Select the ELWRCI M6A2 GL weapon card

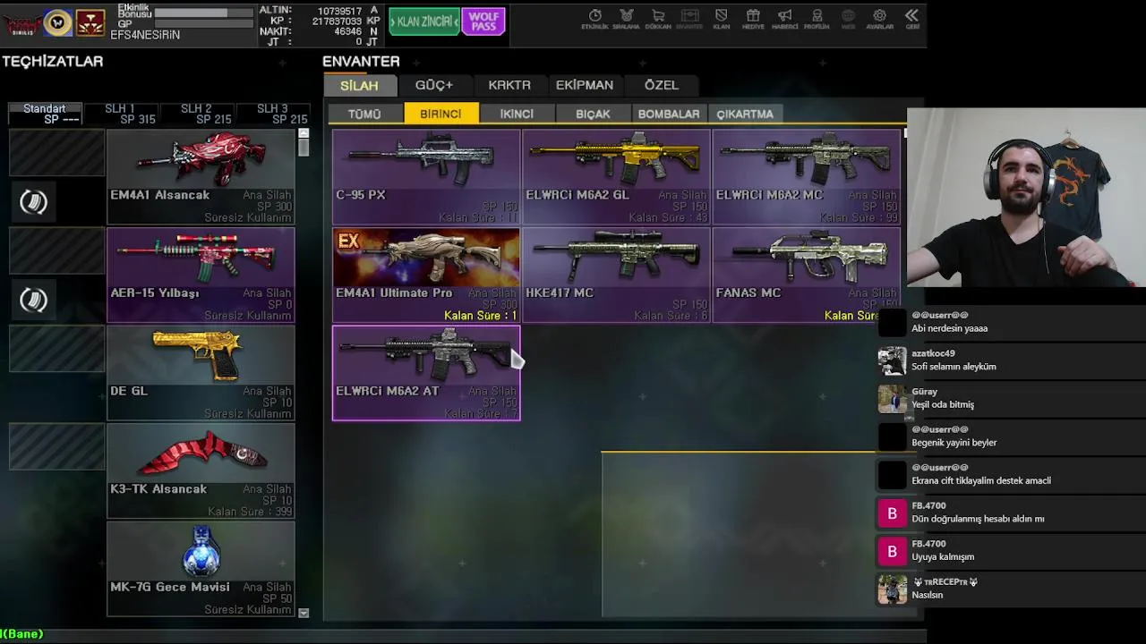(x=616, y=176)
